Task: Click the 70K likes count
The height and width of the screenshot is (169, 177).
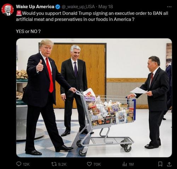Action: [x=97, y=164]
